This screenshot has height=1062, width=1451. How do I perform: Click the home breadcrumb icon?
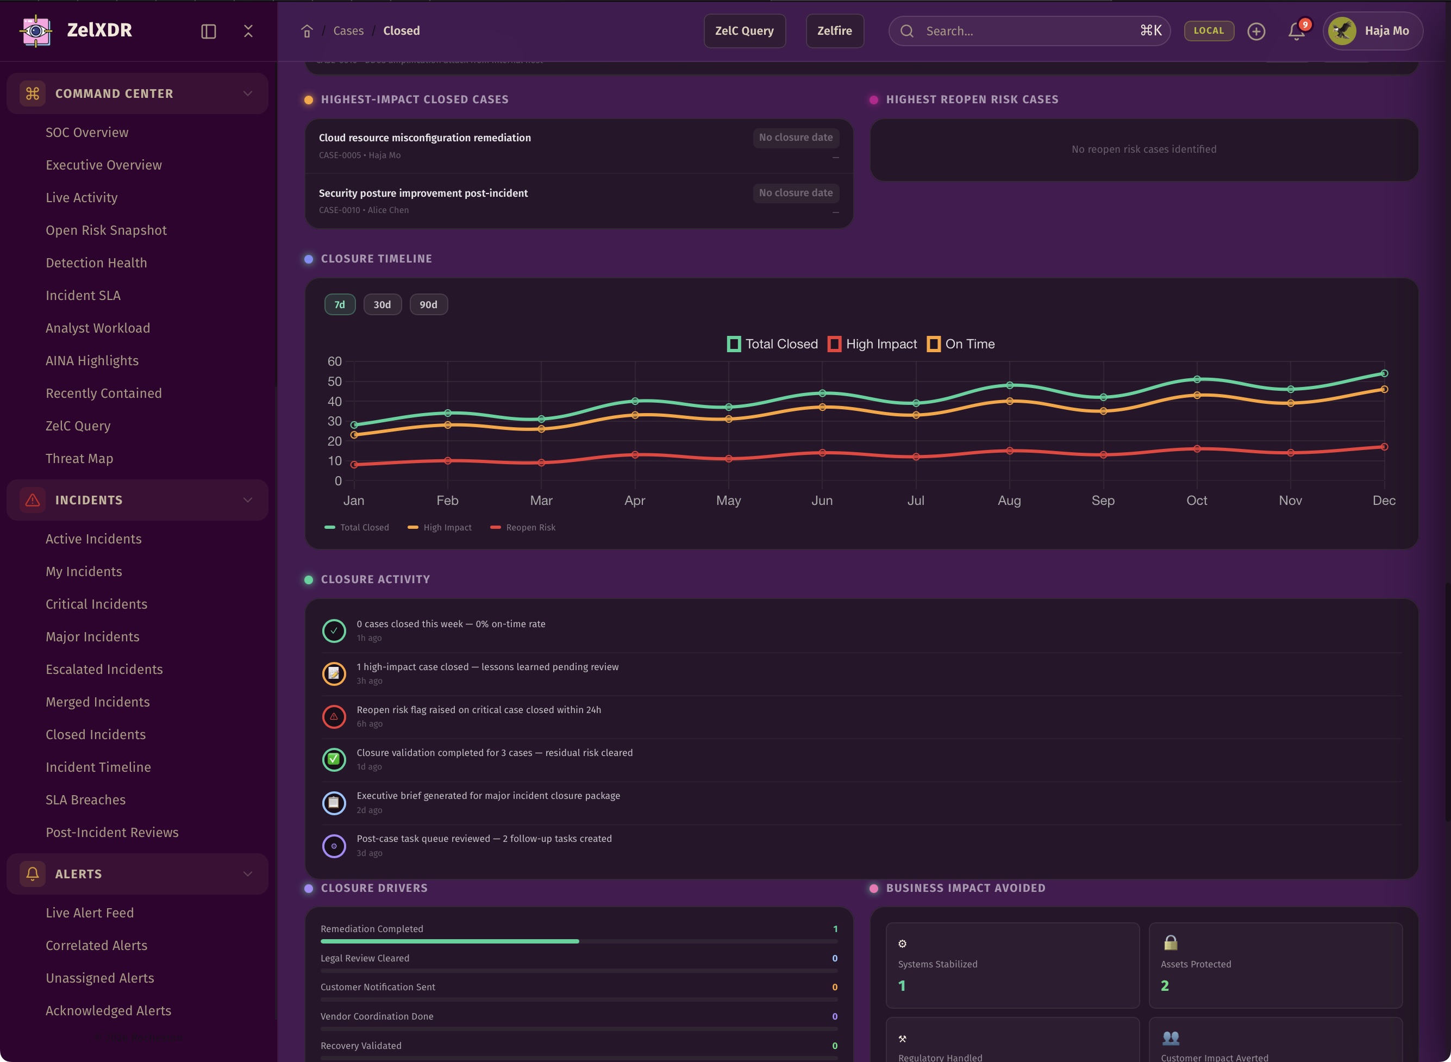coord(307,31)
